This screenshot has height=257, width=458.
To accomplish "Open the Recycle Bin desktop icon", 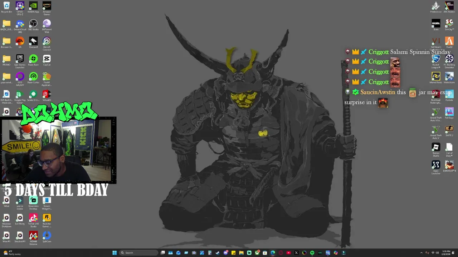I will point(6,7).
